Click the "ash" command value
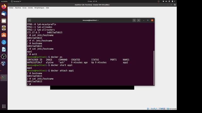Viewport: 202px width, 113px height. click(x=62, y=62)
